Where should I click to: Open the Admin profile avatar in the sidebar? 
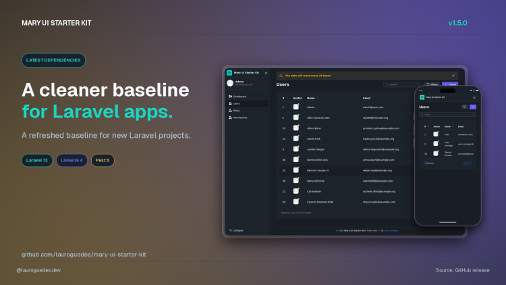[x=230, y=83]
